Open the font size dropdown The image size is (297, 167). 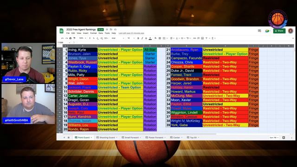[x=131, y=38]
